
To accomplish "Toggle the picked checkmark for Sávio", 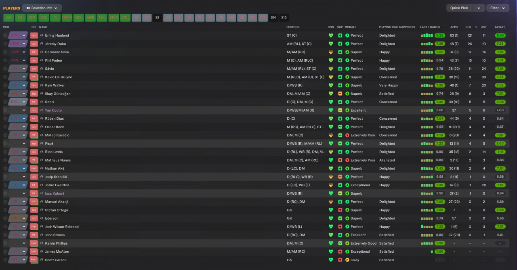I will coord(5,69).
